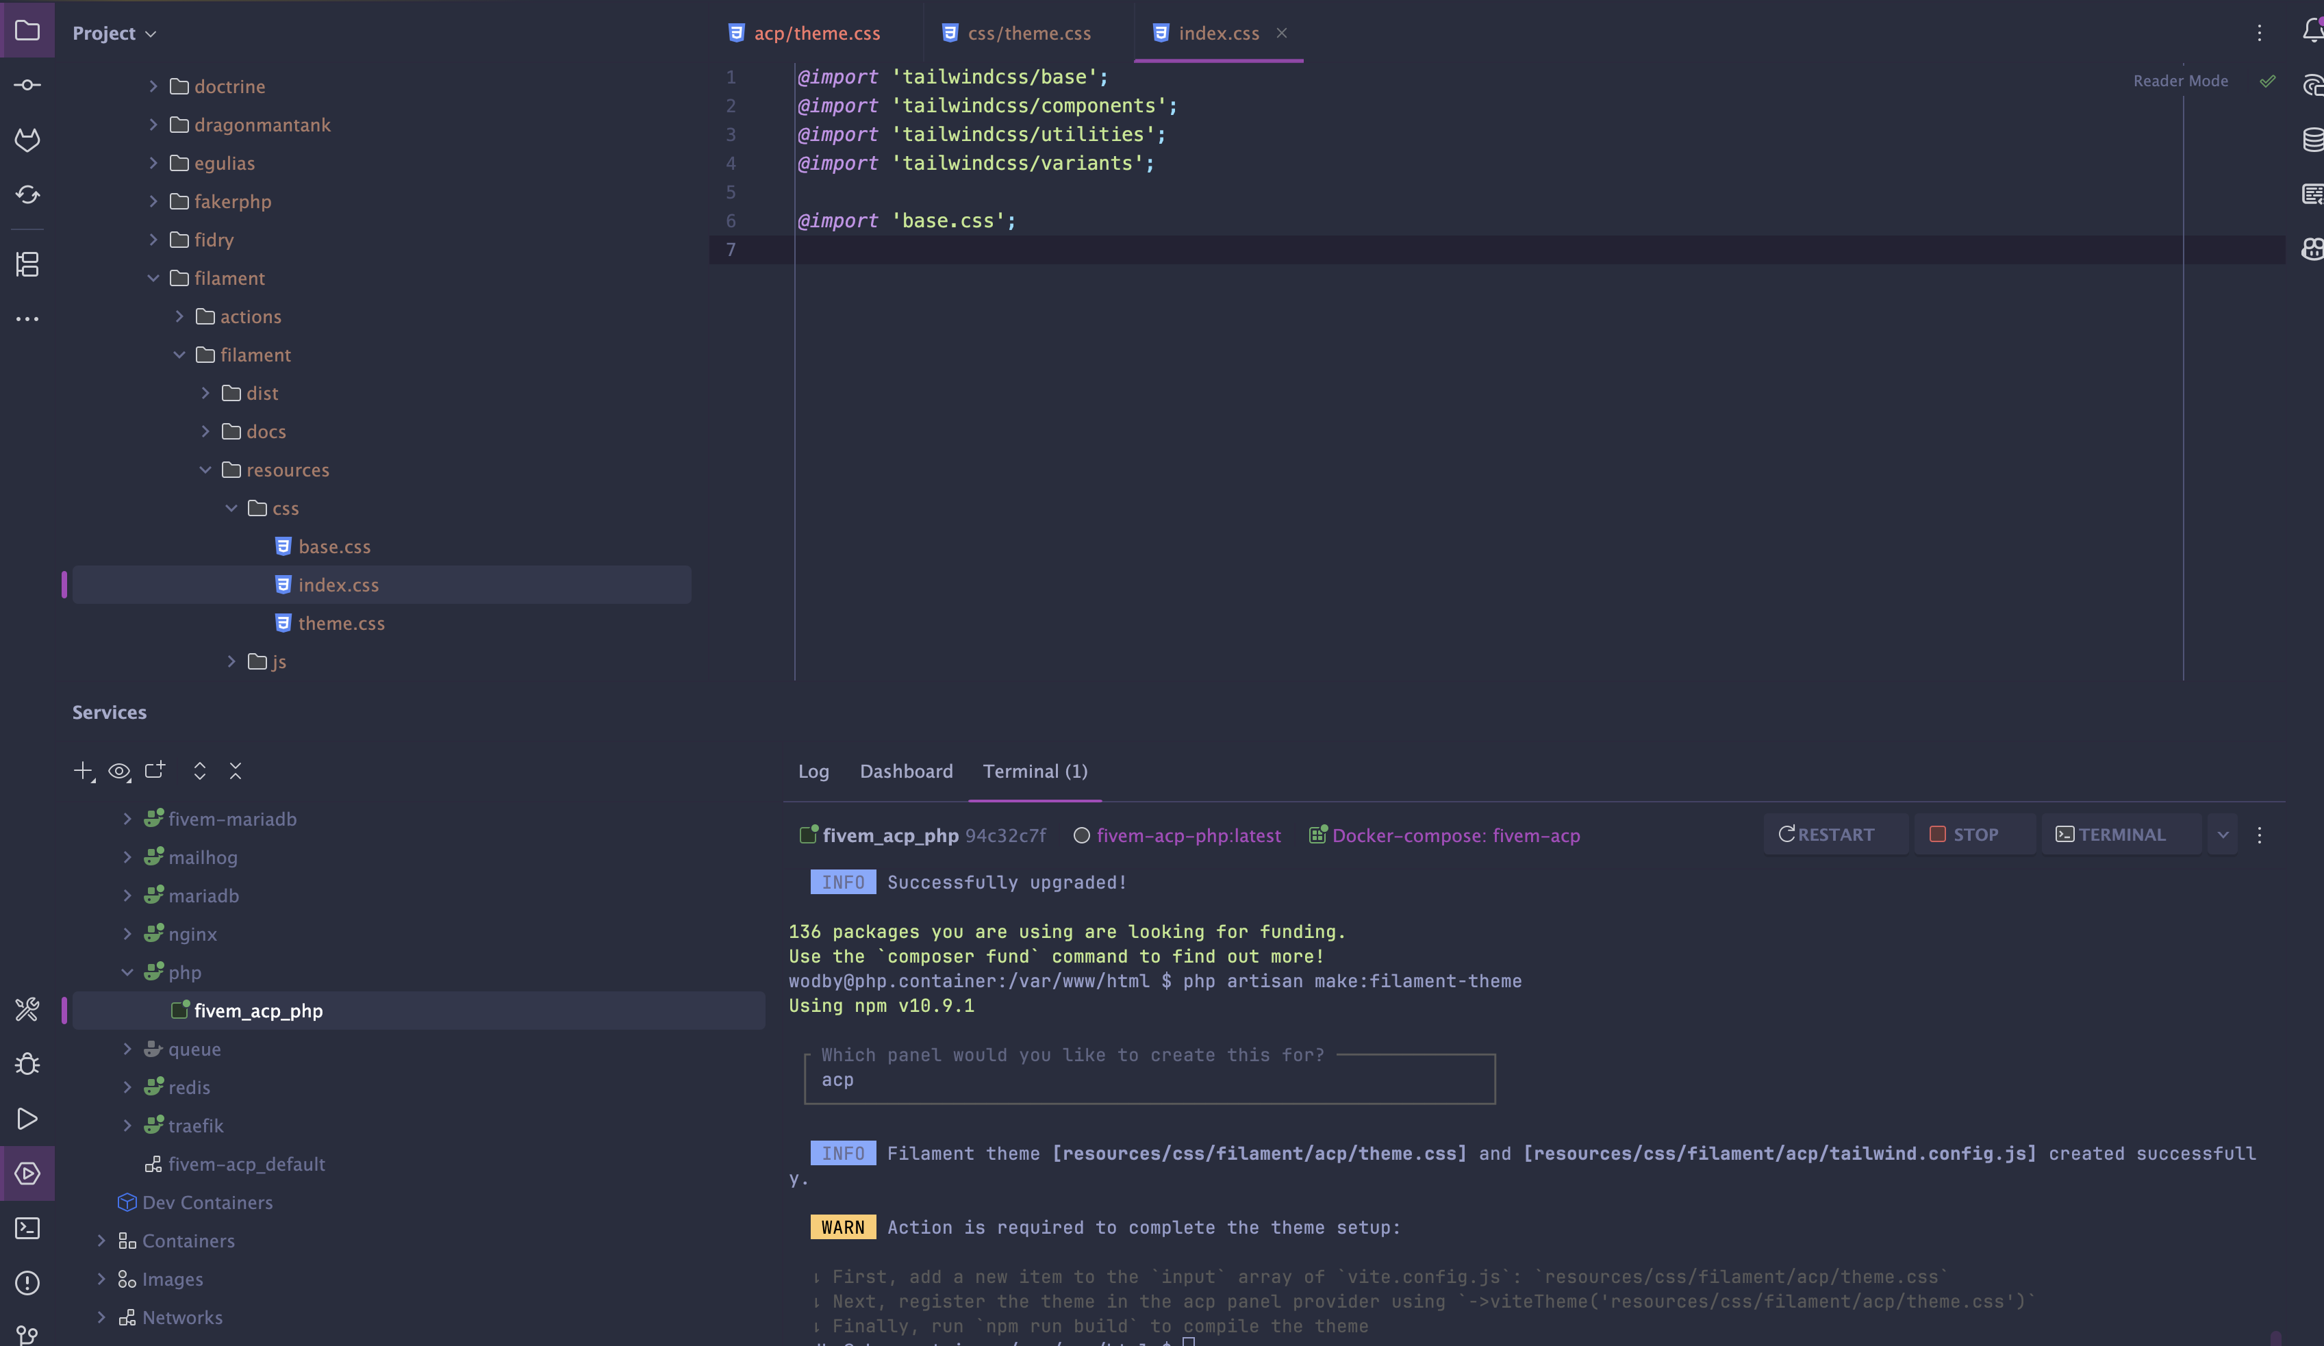Open the Problems tool window icon
Viewport: 2324px width, 1346px height.
coord(27,1282)
